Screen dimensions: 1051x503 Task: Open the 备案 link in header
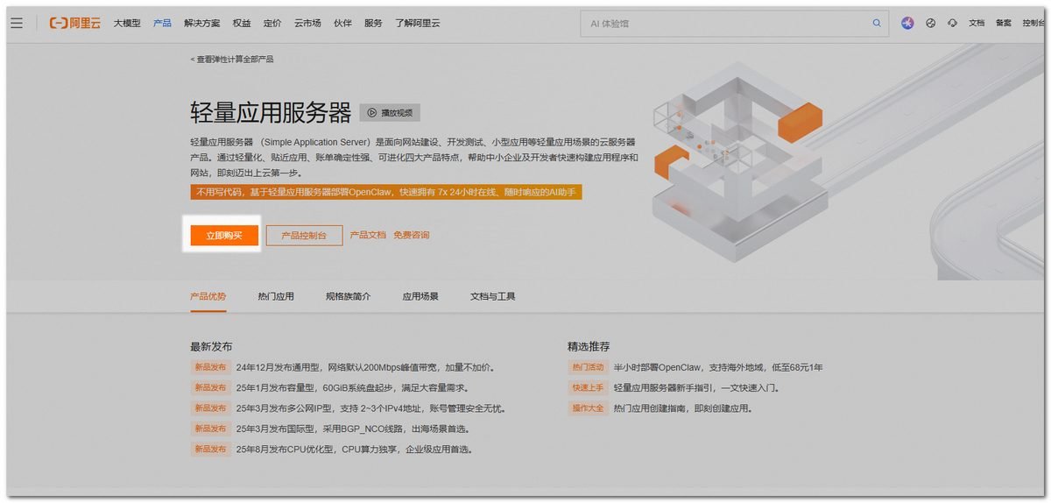point(1003,23)
